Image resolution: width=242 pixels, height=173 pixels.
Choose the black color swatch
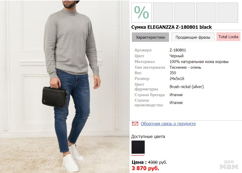[138, 147]
